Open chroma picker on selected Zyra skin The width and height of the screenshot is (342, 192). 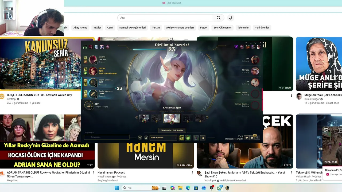click(172, 123)
